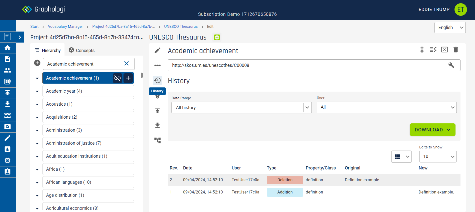Viewport: 475px width, 212px height.
Task: Open the search folder sidebar icon
Action: (7, 127)
